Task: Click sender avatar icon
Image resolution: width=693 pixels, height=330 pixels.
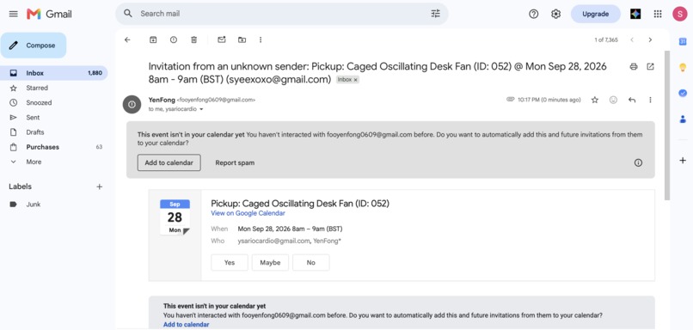Action: [x=132, y=104]
